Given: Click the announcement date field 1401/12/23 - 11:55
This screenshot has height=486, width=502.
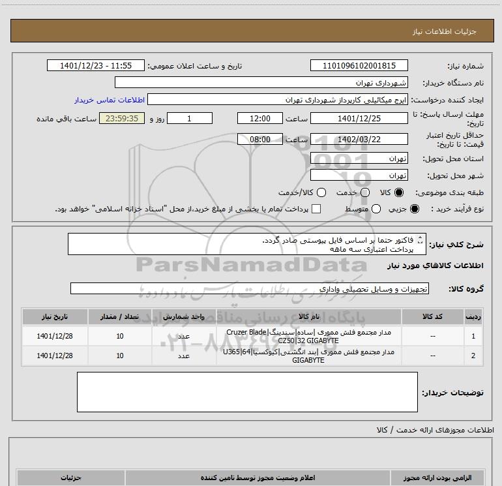Looking at the screenshot, I should (x=96, y=66).
